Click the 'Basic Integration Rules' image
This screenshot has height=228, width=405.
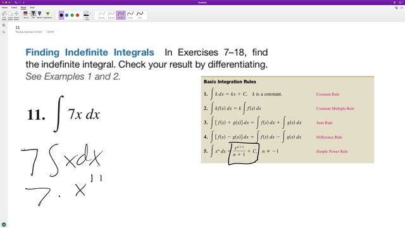point(287,120)
